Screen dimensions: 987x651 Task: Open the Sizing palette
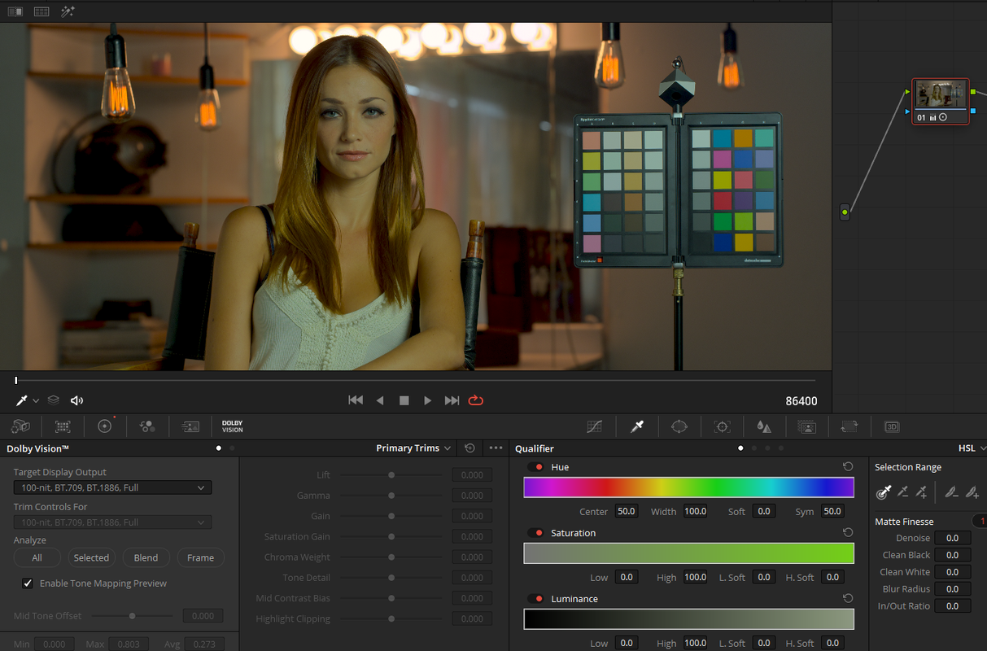(849, 426)
